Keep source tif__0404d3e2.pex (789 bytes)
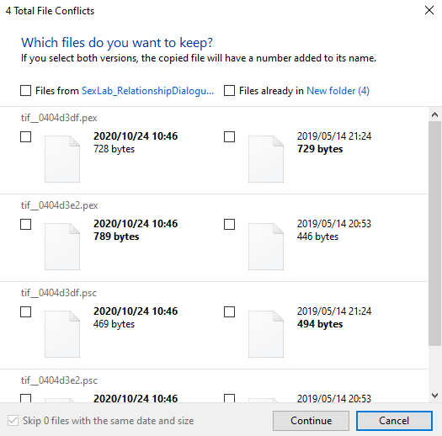This screenshot has height=436, width=442. click(x=25, y=225)
